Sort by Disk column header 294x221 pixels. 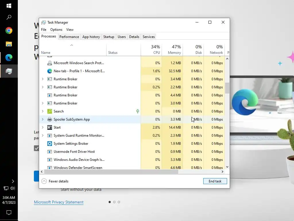[193, 49]
